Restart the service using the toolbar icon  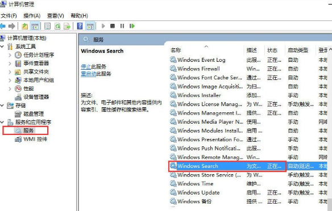pyautogui.click(x=132, y=26)
